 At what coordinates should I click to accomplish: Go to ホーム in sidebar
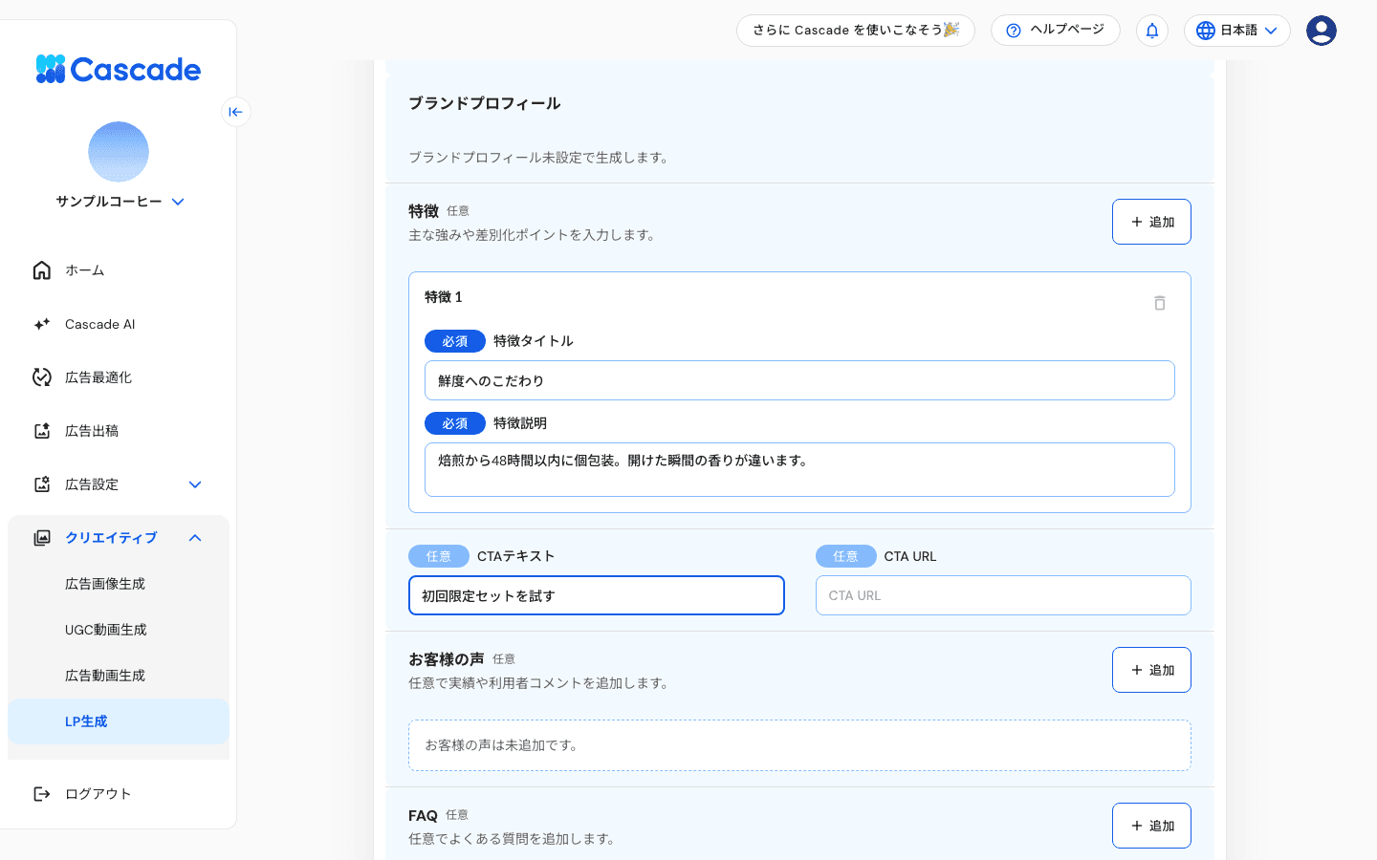119,270
